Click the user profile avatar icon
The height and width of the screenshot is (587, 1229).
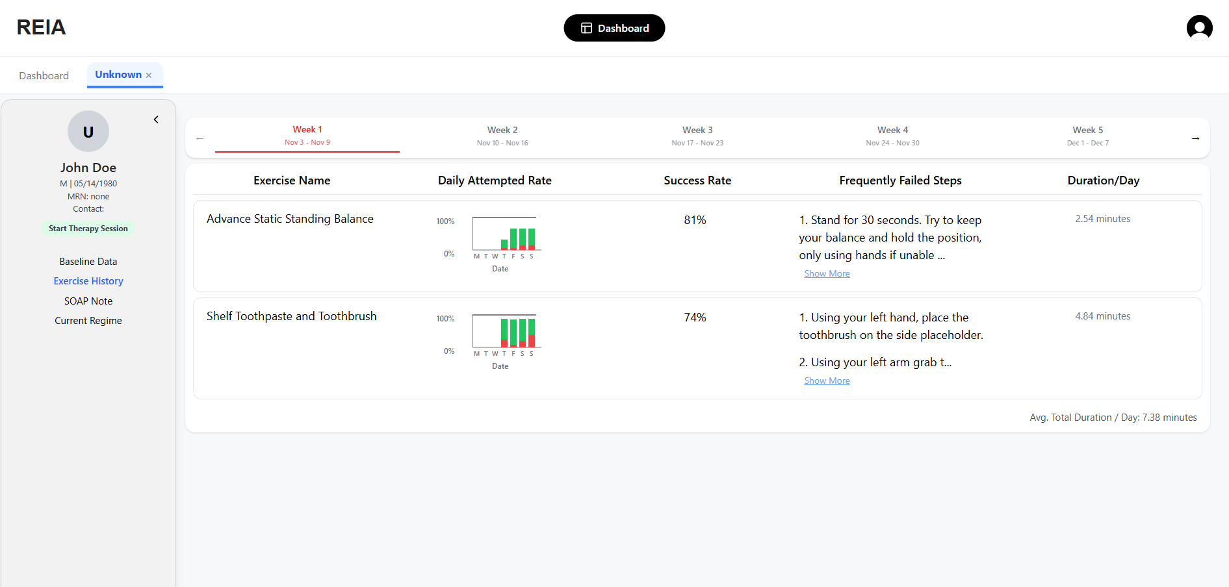click(1199, 28)
